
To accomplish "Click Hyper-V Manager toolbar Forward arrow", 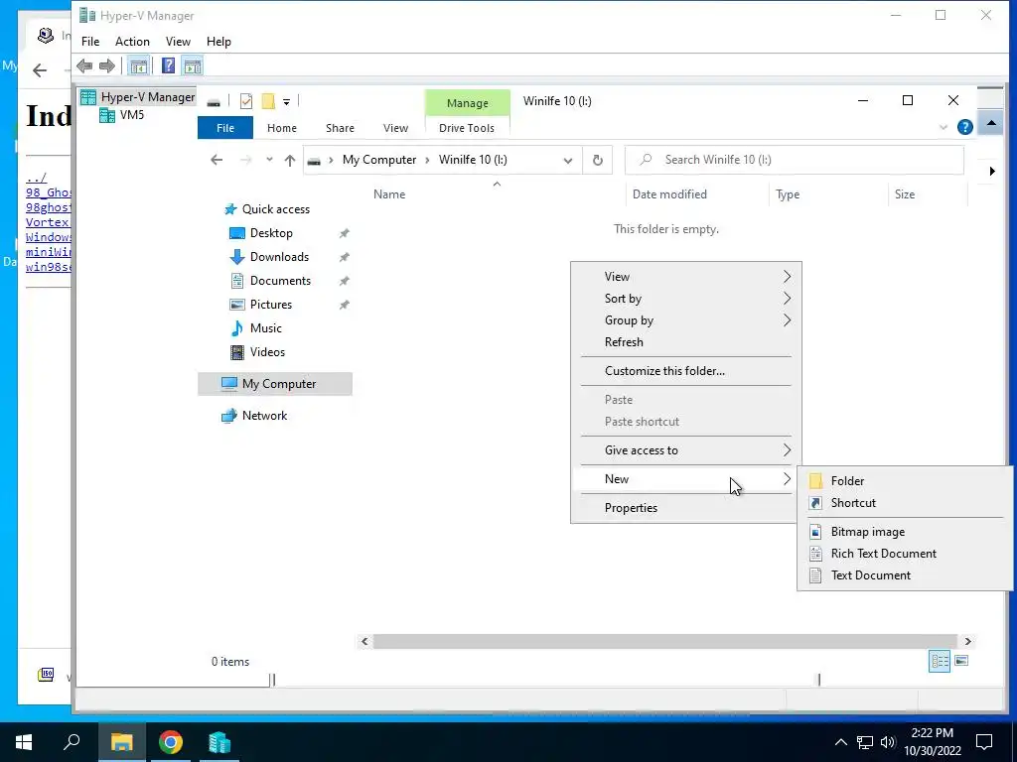I will pyautogui.click(x=107, y=65).
